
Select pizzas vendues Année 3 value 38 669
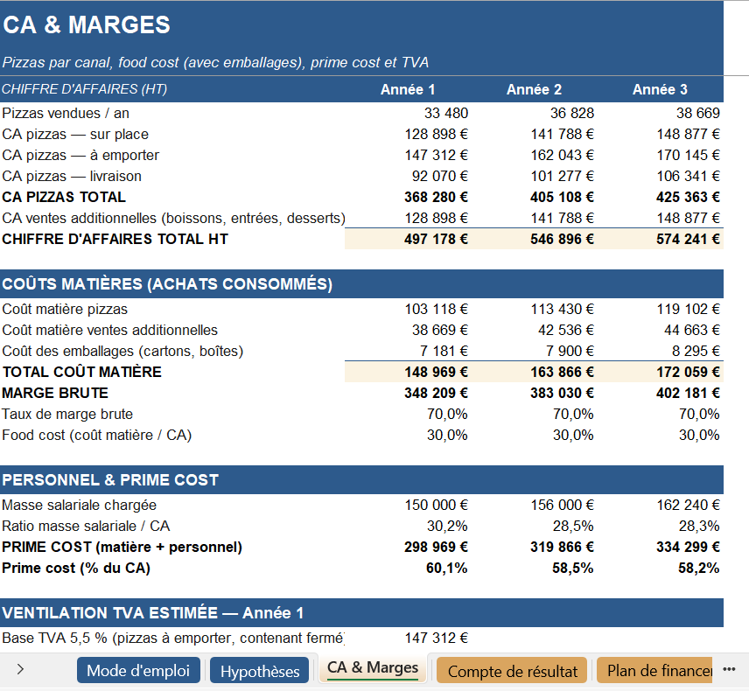[698, 113]
